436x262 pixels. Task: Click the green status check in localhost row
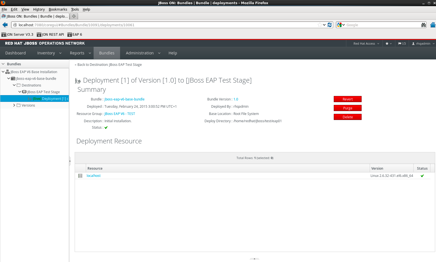(x=422, y=176)
